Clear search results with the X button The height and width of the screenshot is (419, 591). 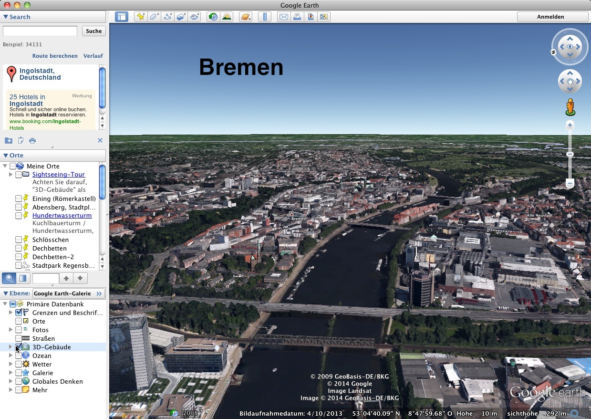(x=100, y=140)
